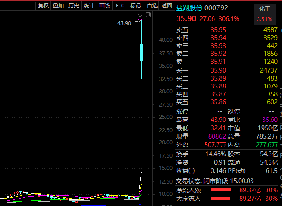Select the 卖二 ask price 35.92
The height and width of the screenshot is (206, 282).
tap(218, 54)
